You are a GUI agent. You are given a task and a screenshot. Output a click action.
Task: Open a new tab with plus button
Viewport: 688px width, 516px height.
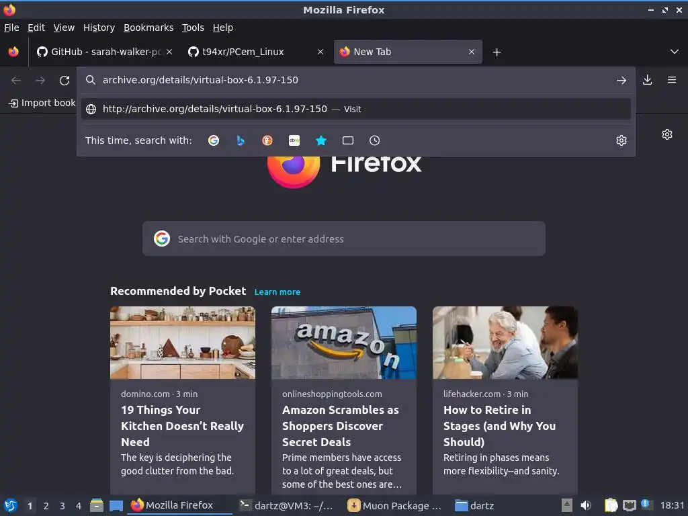(497, 52)
